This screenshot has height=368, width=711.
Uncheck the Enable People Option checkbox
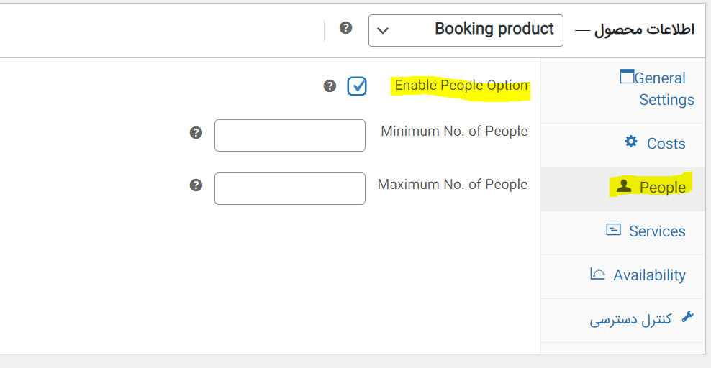click(x=357, y=86)
